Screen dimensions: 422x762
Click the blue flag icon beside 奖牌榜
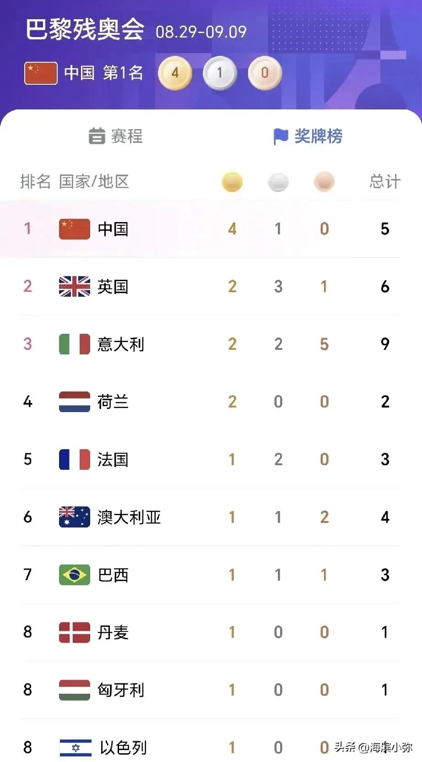[x=281, y=136]
